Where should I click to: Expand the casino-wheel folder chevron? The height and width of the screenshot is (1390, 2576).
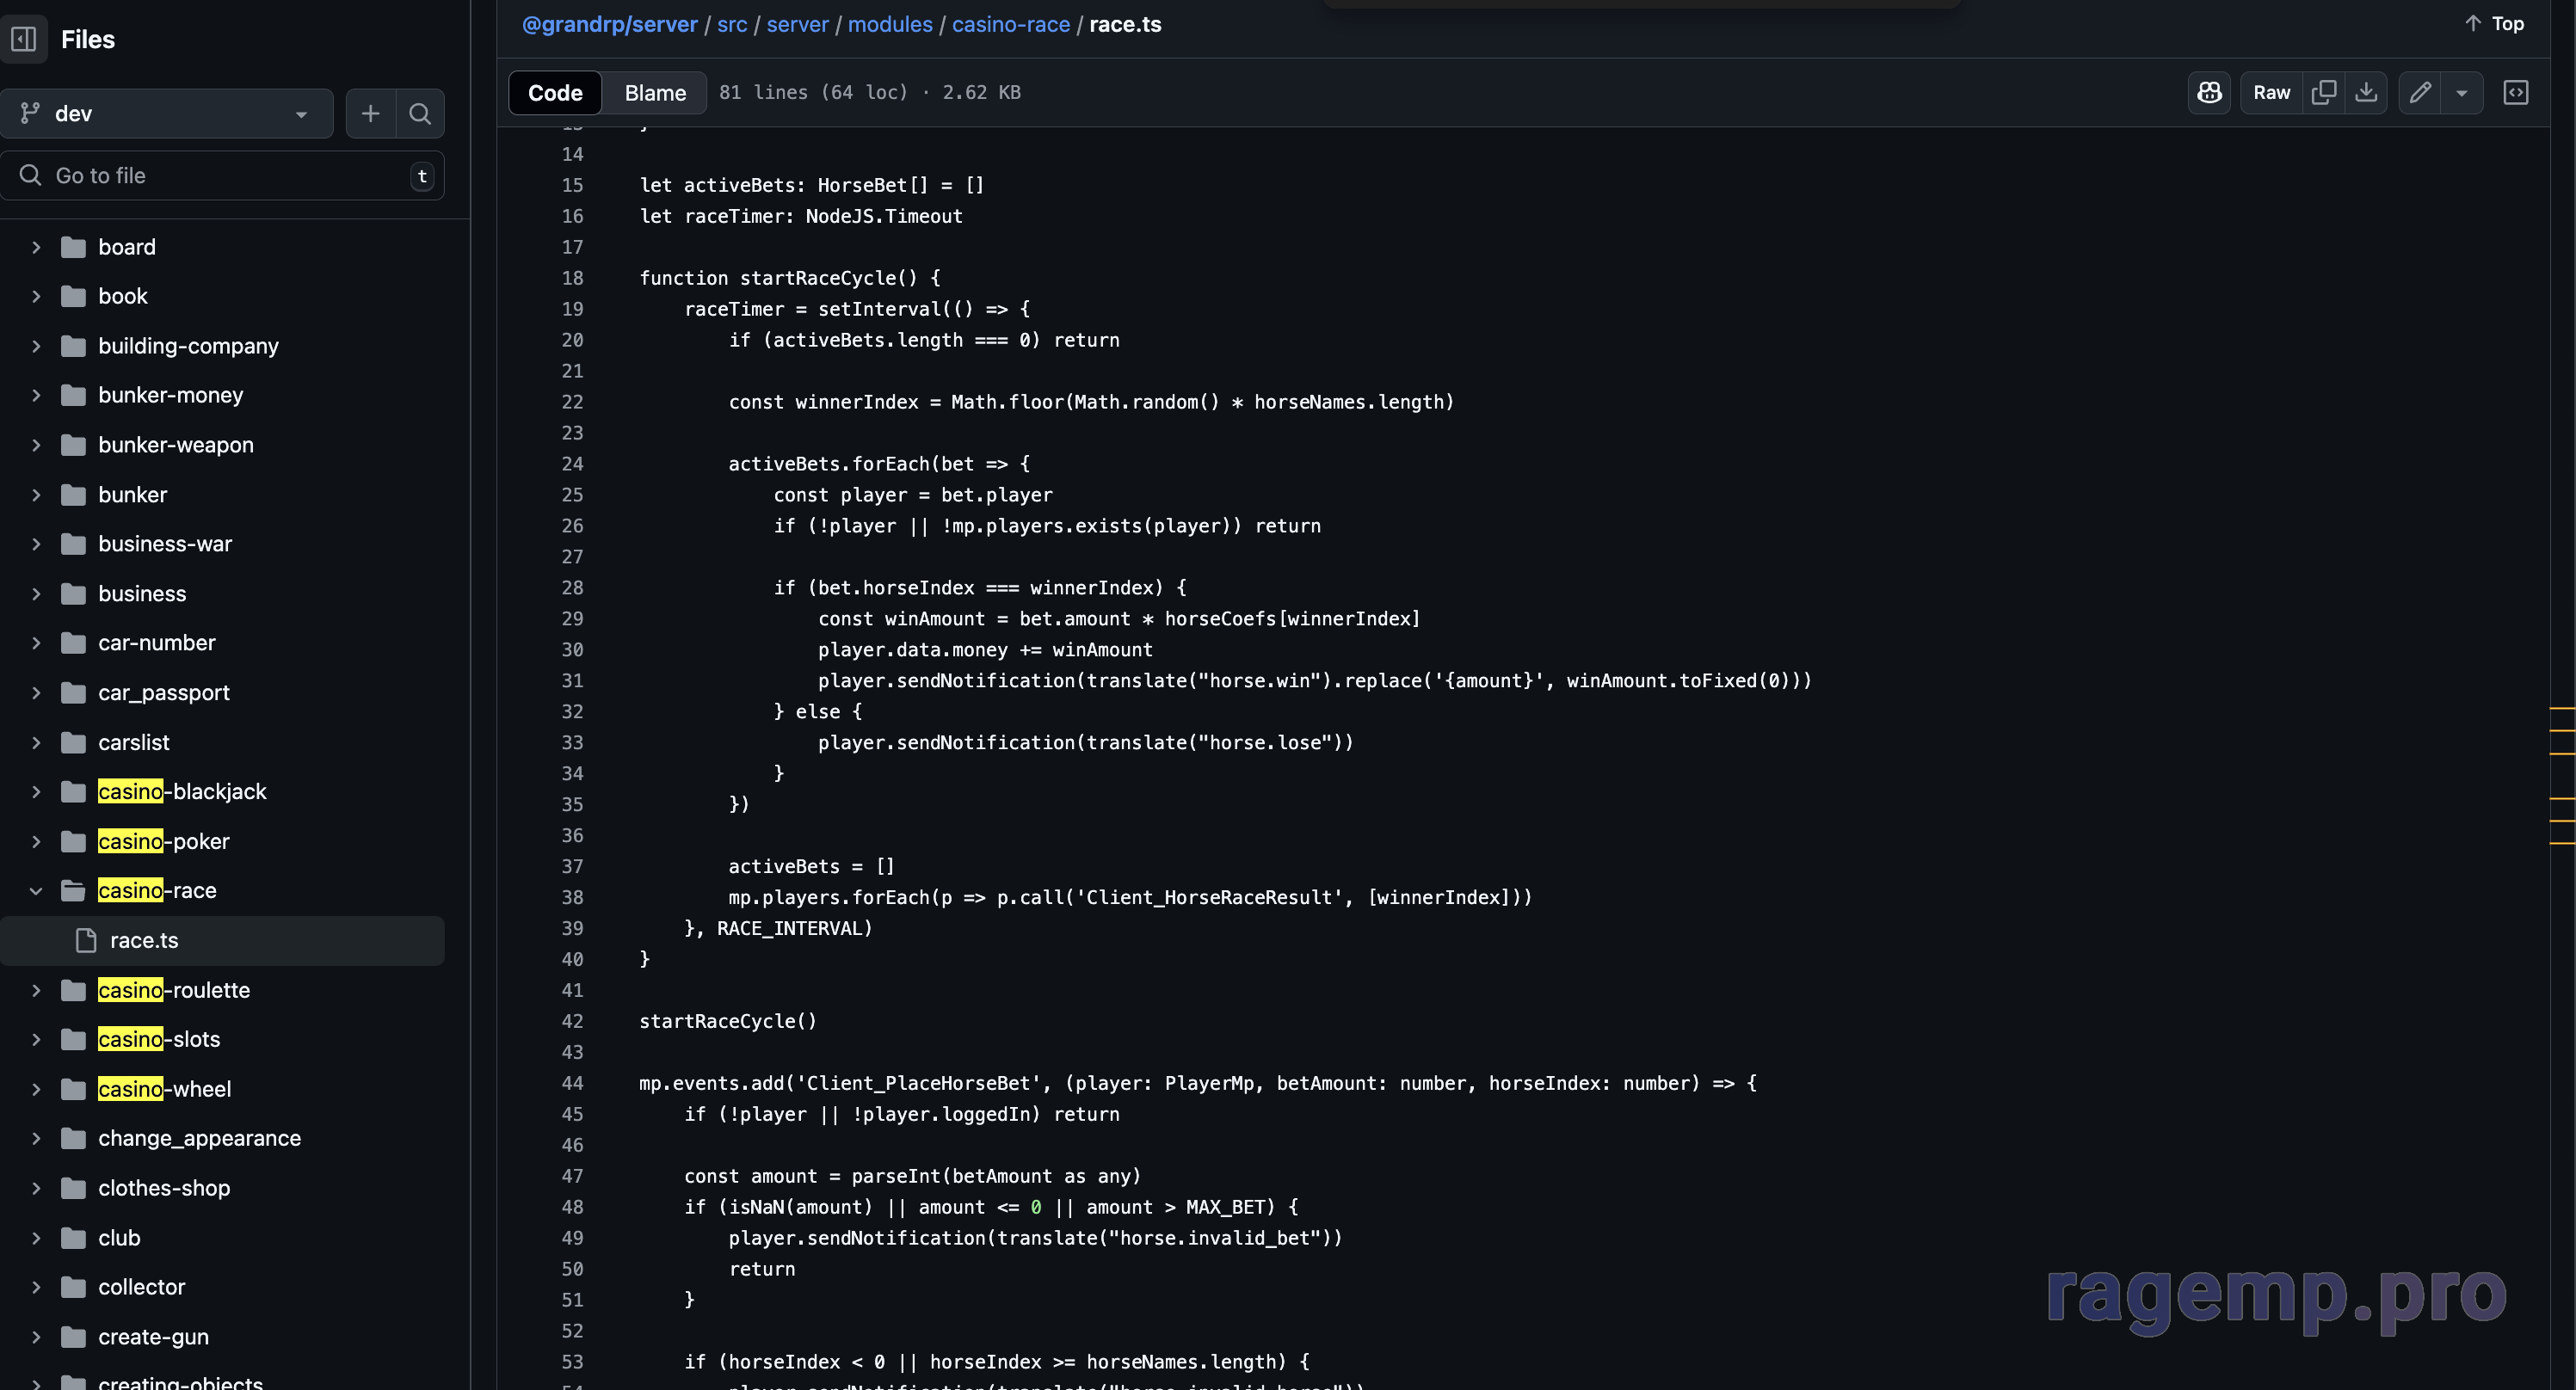click(x=36, y=1089)
